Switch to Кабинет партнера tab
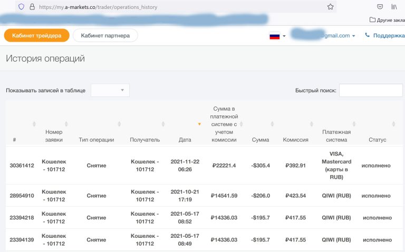 105,35
